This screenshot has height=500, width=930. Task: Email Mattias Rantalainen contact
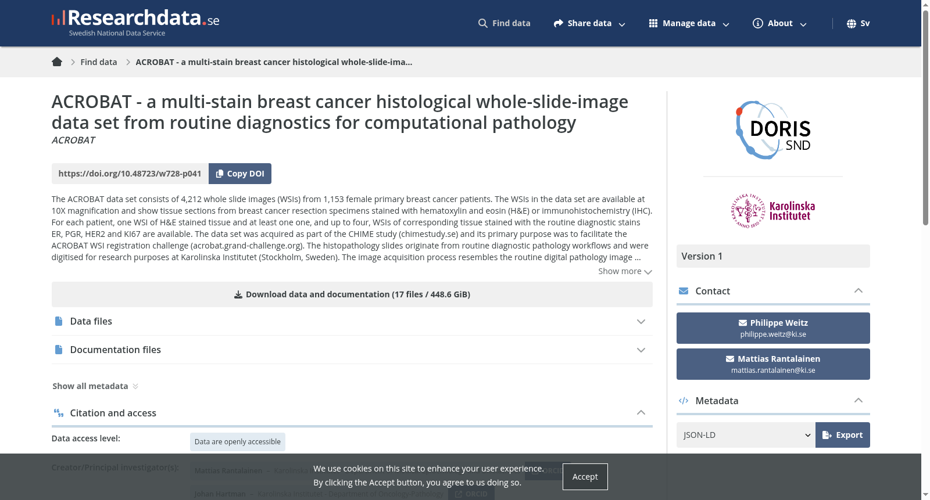[x=773, y=364]
